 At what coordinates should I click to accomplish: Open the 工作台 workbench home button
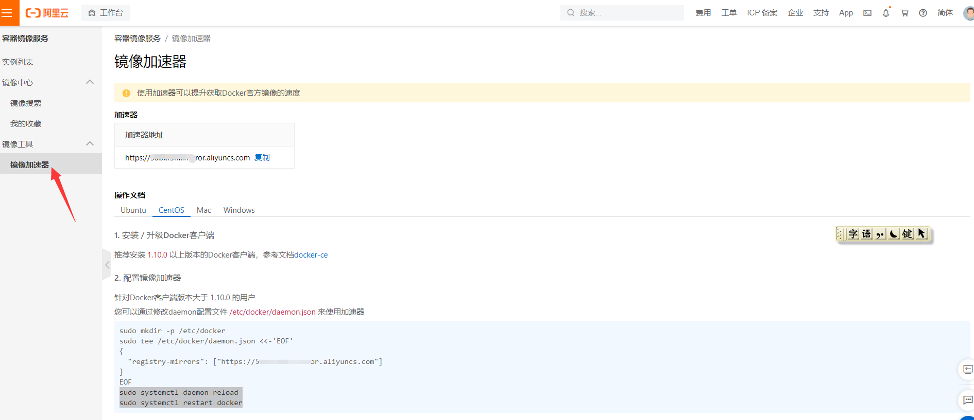coord(106,13)
